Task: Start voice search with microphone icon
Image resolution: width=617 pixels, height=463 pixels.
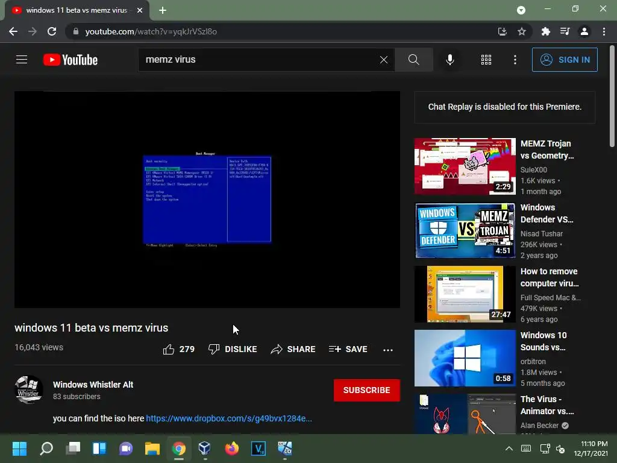Action: click(449, 60)
